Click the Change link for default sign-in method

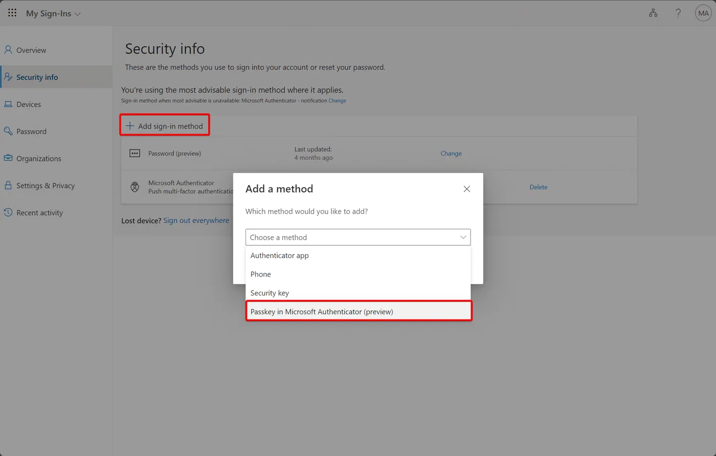[337, 101]
